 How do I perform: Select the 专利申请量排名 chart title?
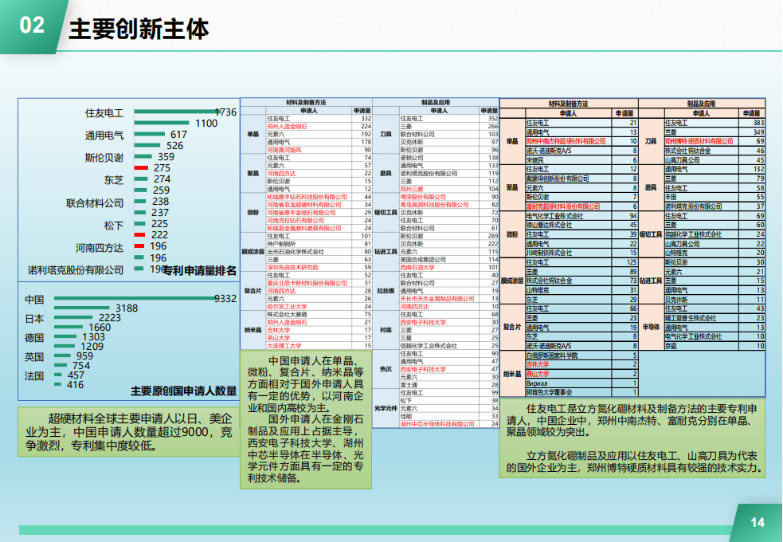[x=199, y=271]
